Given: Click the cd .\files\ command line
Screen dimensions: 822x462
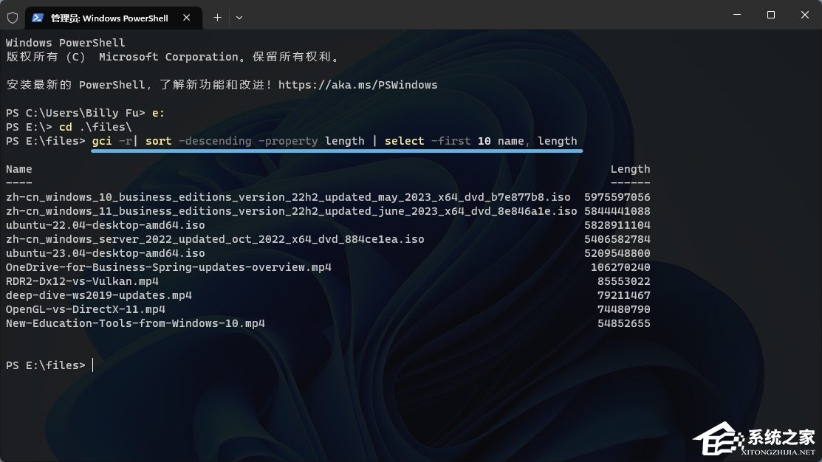Looking at the screenshot, I should pos(95,127).
